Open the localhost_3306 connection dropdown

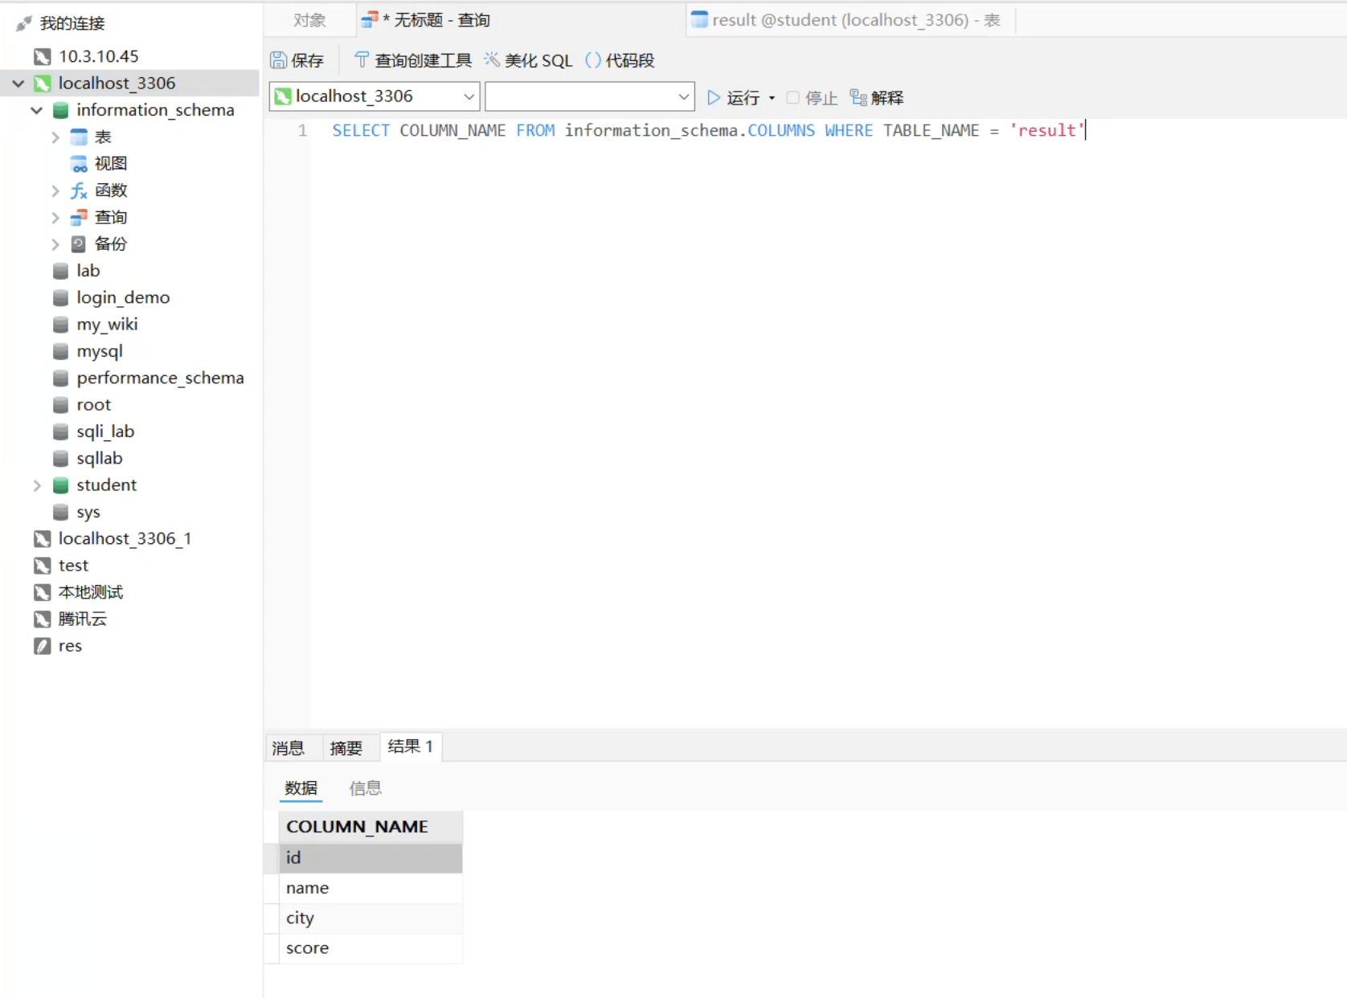469,97
